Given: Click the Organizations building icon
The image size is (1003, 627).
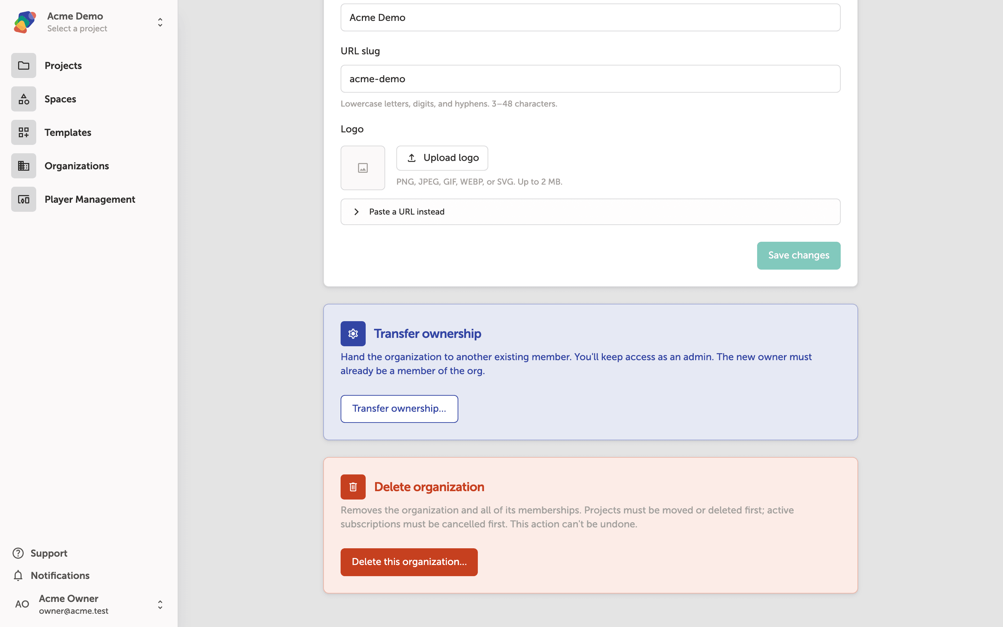Looking at the screenshot, I should pos(24,166).
